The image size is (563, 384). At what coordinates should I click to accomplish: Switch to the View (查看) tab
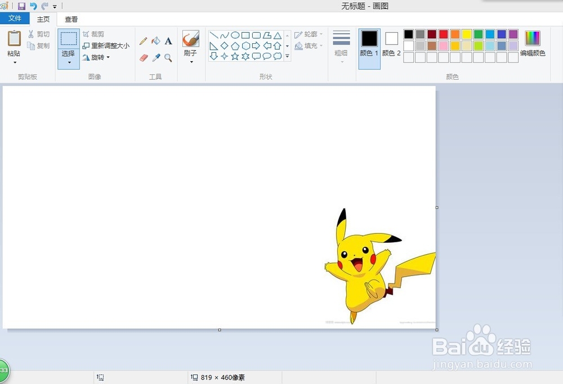(71, 19)
